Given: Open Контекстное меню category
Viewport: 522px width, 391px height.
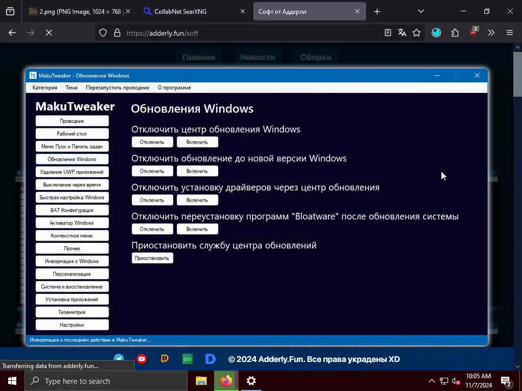Looking at the screenshot, I should (x=72, y=236).
